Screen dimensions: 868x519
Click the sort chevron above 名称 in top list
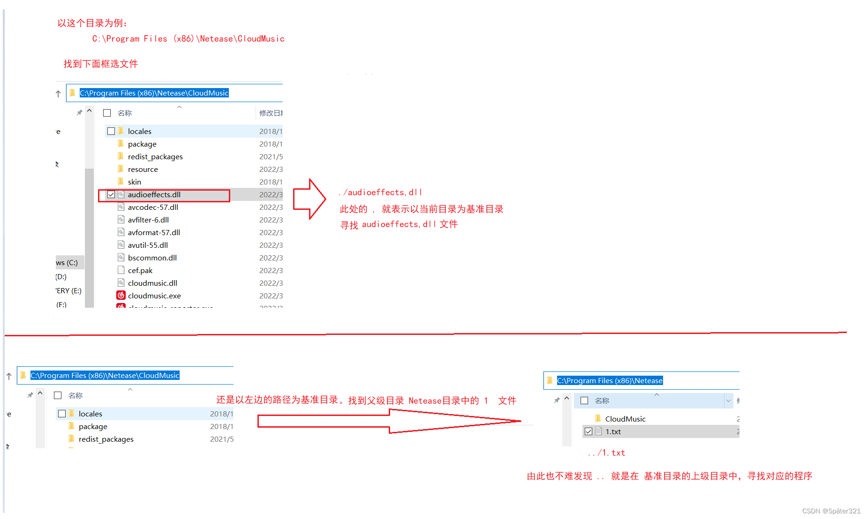[179, 107]
